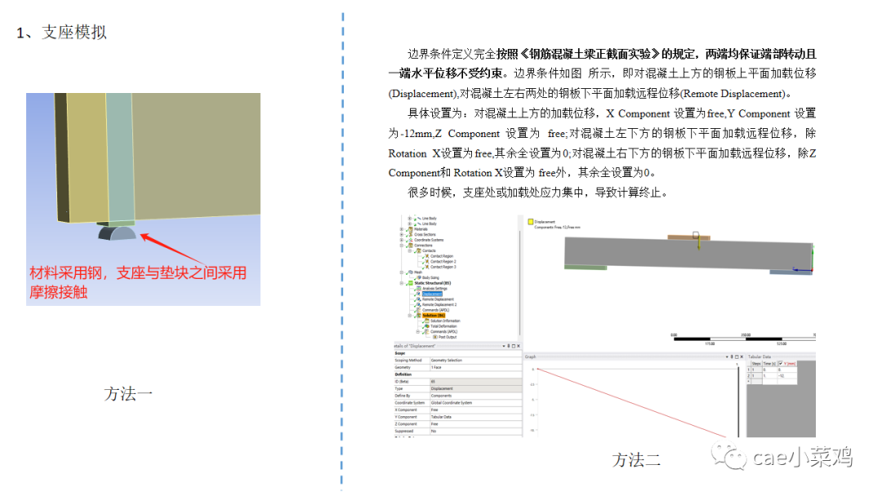Uncheck the Y [mm] column checkbox

coord(782,363)
